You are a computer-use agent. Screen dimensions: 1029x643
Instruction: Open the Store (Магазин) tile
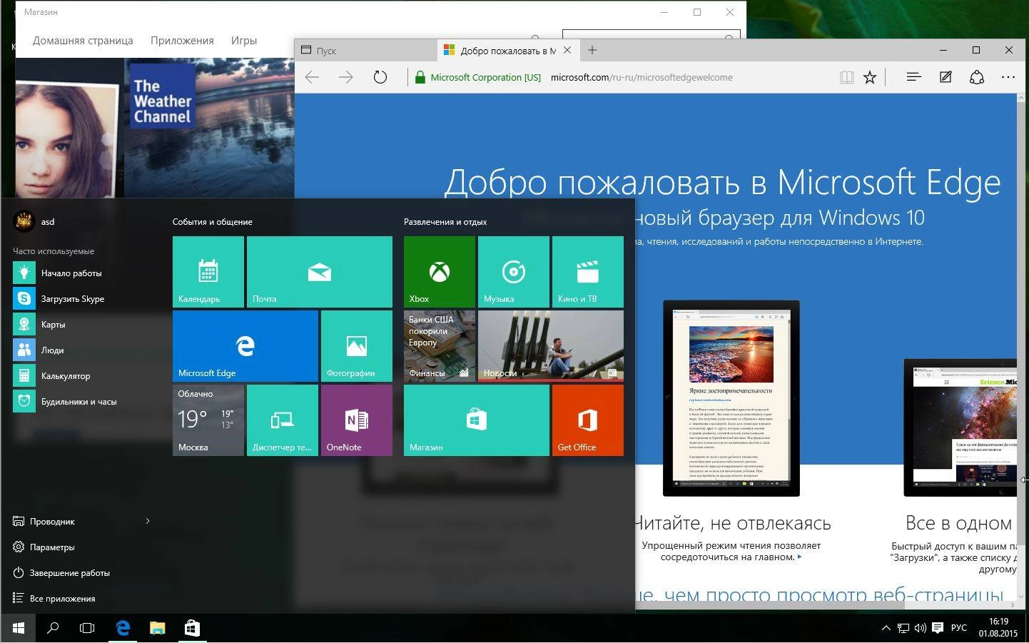pos(477,420)
